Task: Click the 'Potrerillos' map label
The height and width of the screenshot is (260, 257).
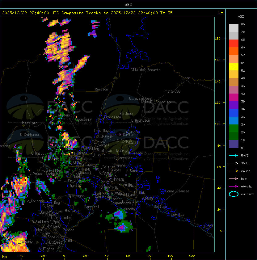Action: click(x=52, y=170)
